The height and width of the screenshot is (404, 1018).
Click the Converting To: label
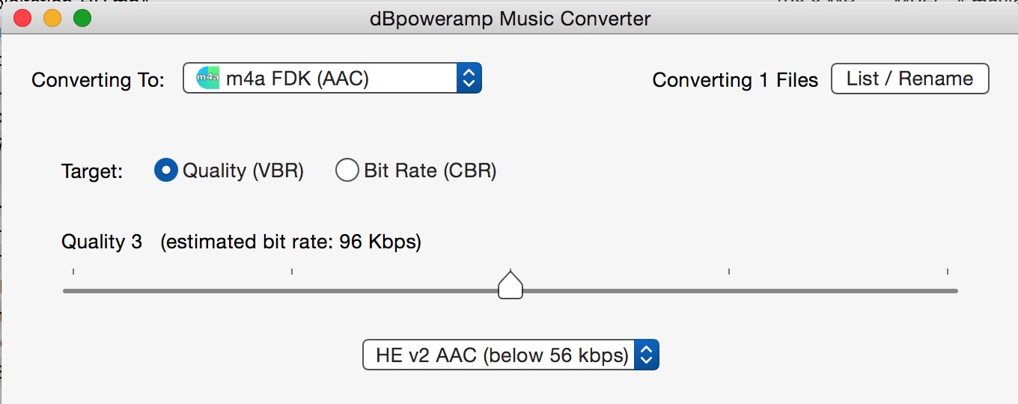(x=98, y=80)
